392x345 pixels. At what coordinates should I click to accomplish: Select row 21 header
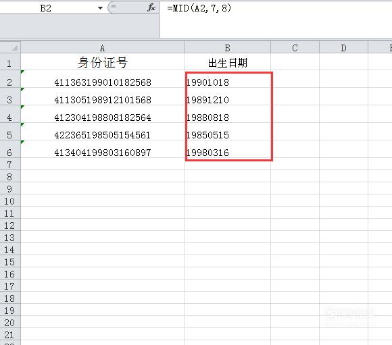pyautogui.click(x=10, y=334)
